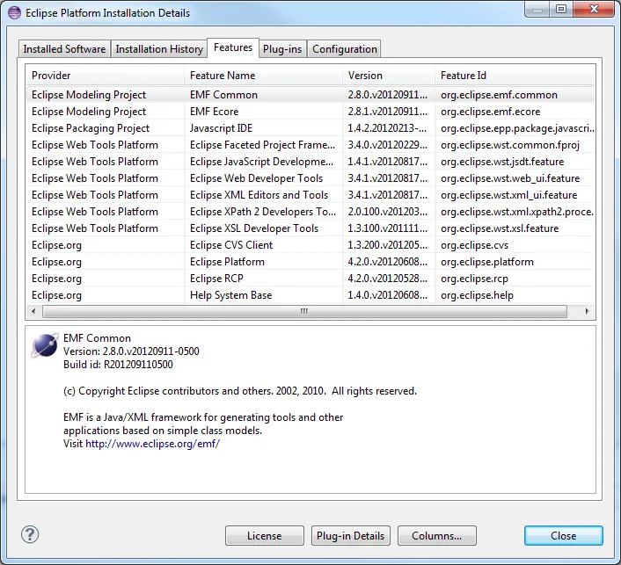This screenshot has width=621, height=565.
Task: Switch to the Plug-ins tab
Action: coord(282,49)
